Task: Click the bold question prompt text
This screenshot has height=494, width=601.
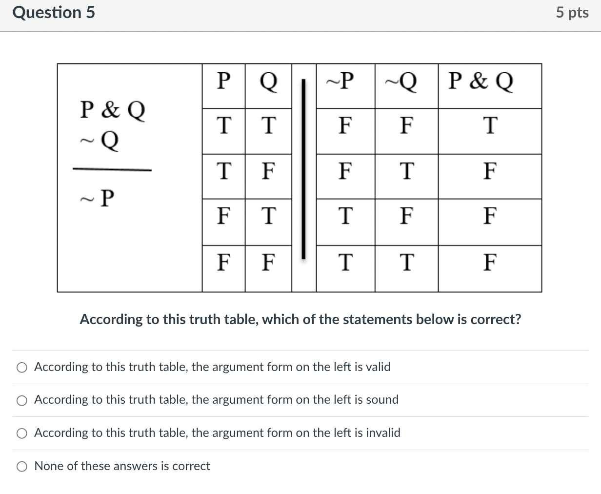Action: 300,320
